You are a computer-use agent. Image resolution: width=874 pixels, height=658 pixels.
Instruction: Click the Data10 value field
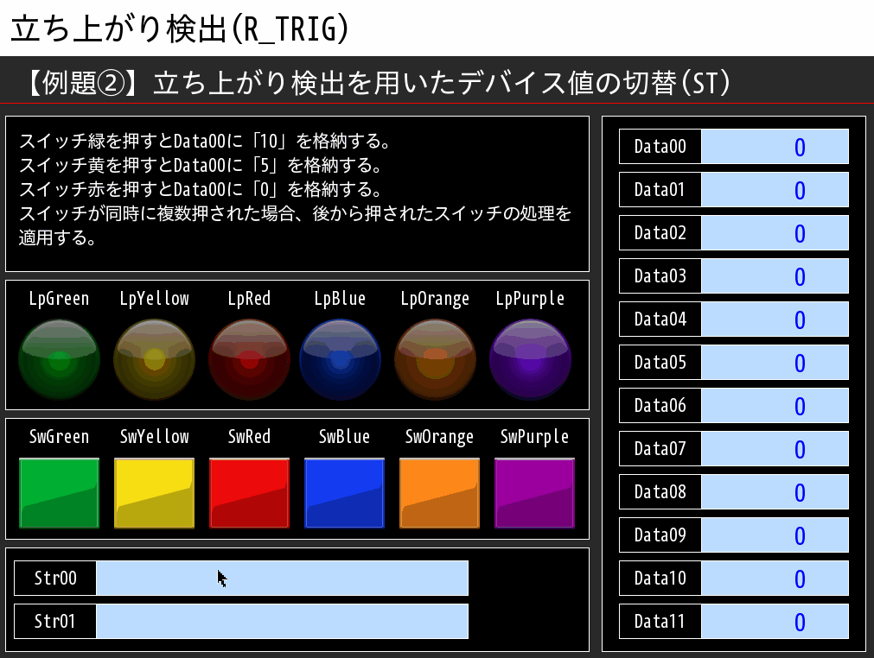[775, 578]
